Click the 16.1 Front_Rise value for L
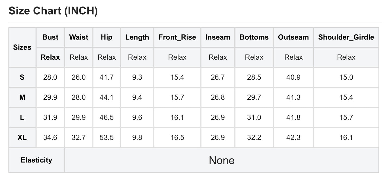This screenshot has height=181, width=392. click(177, 118)
